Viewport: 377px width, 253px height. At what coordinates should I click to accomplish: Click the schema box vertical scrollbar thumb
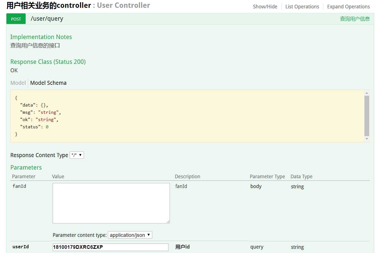367,116
